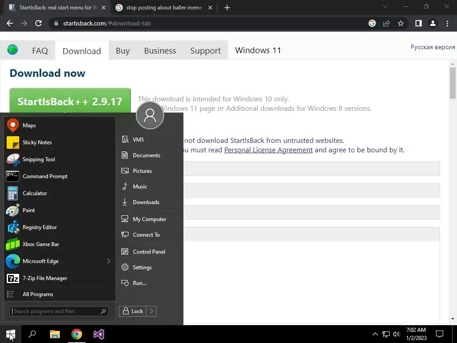Open Chrome tab search dropdown
This screenshot has width=457, height=343.
pos(385,6)
